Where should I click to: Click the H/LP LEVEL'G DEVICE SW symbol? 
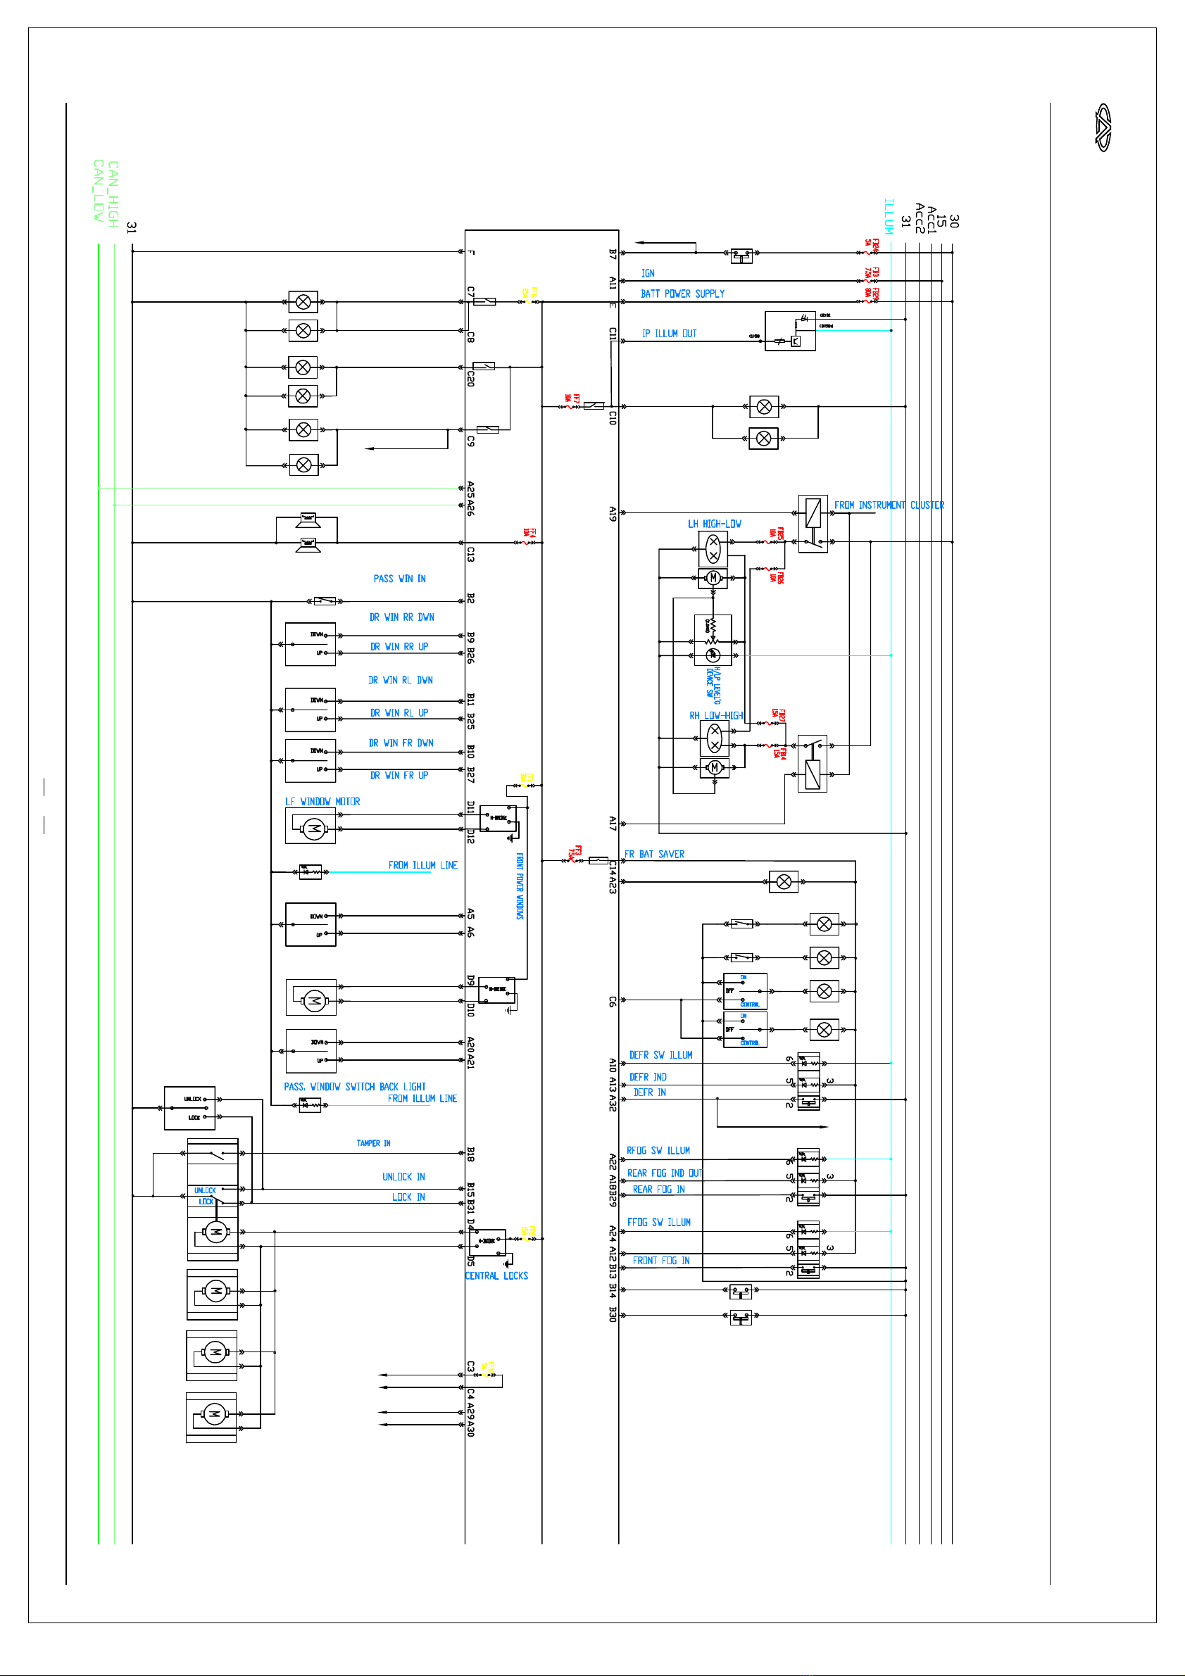click(x=713, y=640)
